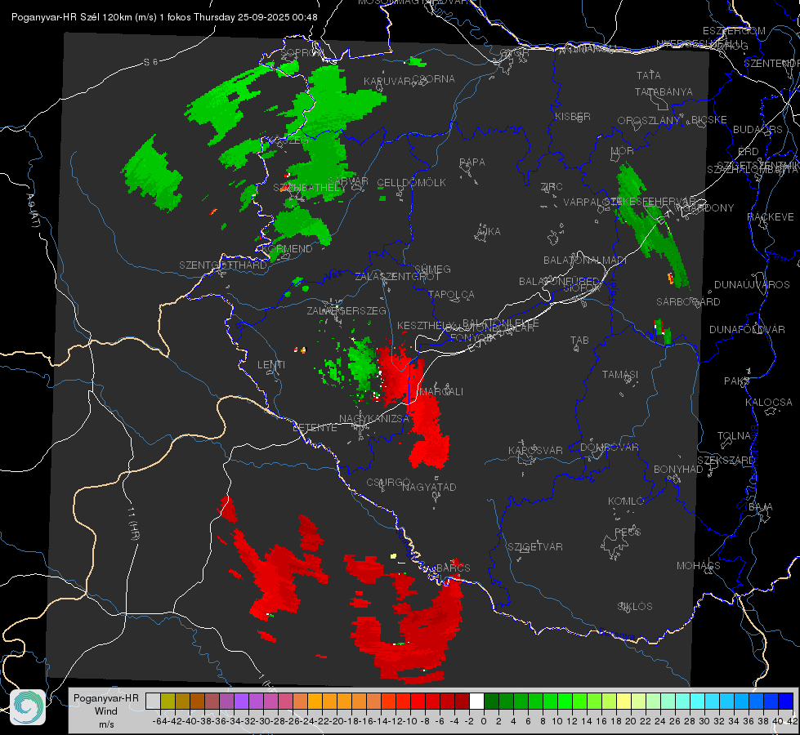This screenshot has width=800, height=735.
Task: Click the PÁPA city label
Action: [x=472, y=163]
